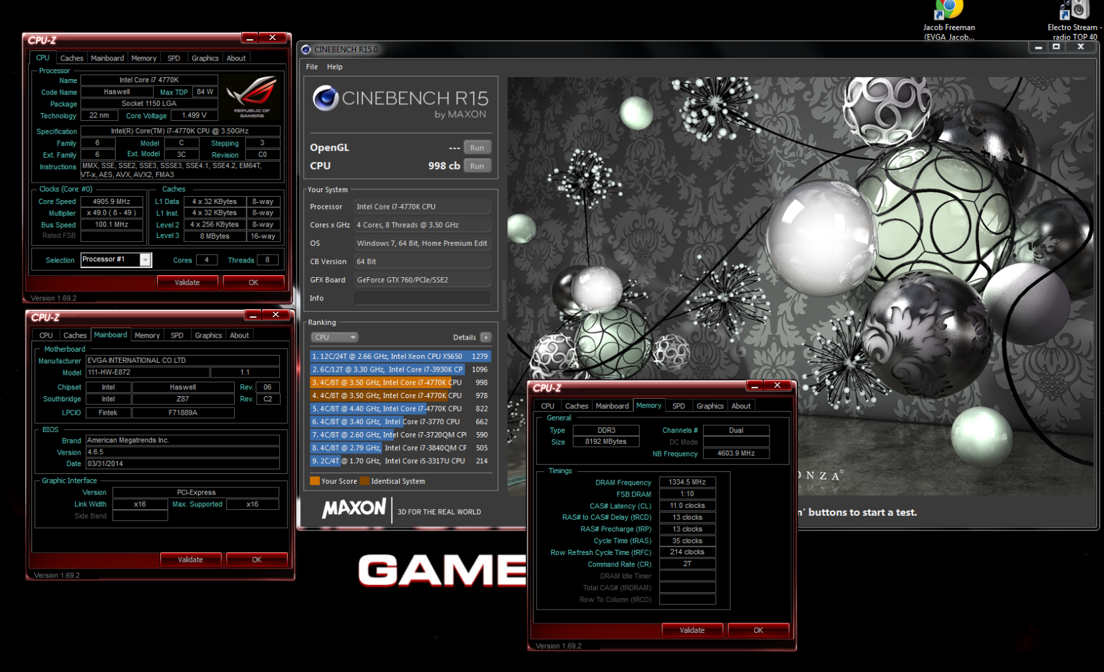Switch to Graphics tab in top CPU-Z window
The image size is (1104, 672).
click(x=205, y=58)
